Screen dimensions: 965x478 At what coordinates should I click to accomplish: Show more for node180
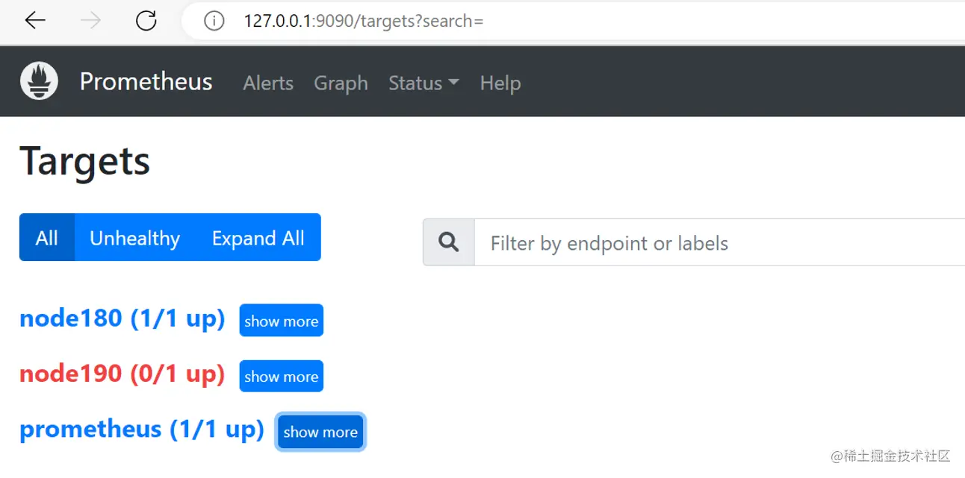point(282,321)
